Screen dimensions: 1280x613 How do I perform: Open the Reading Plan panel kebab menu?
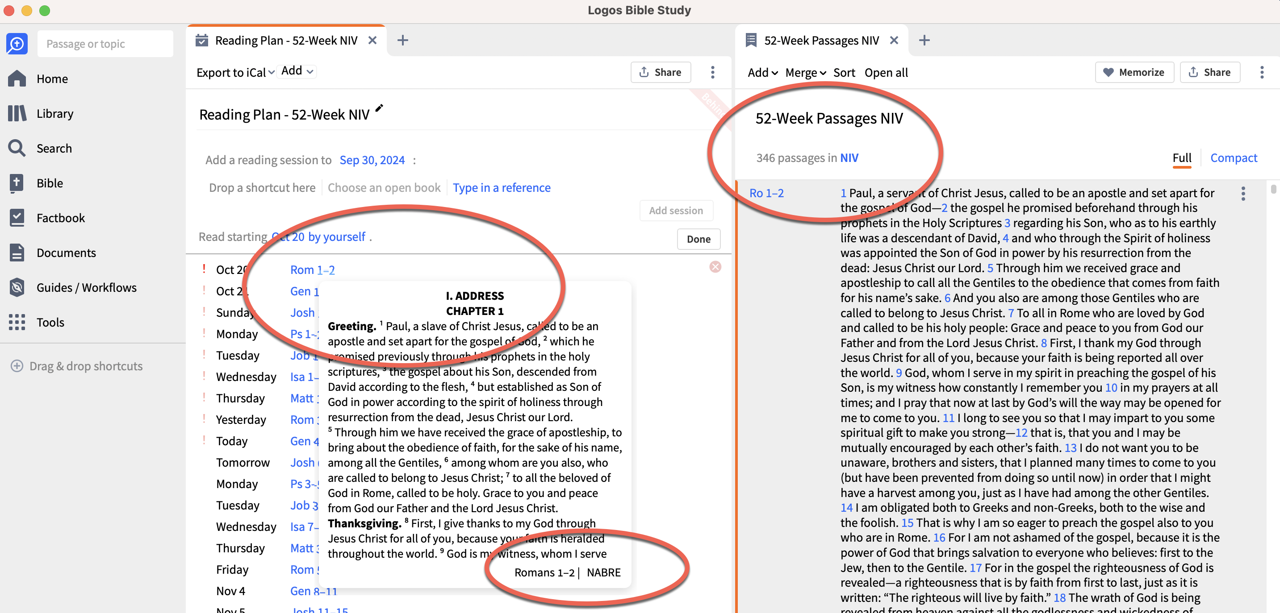(712, 72)
